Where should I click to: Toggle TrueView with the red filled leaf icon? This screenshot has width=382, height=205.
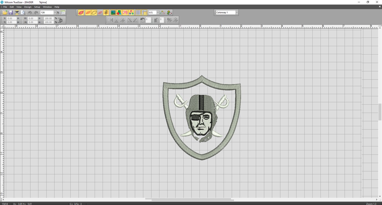pos(81,12)
